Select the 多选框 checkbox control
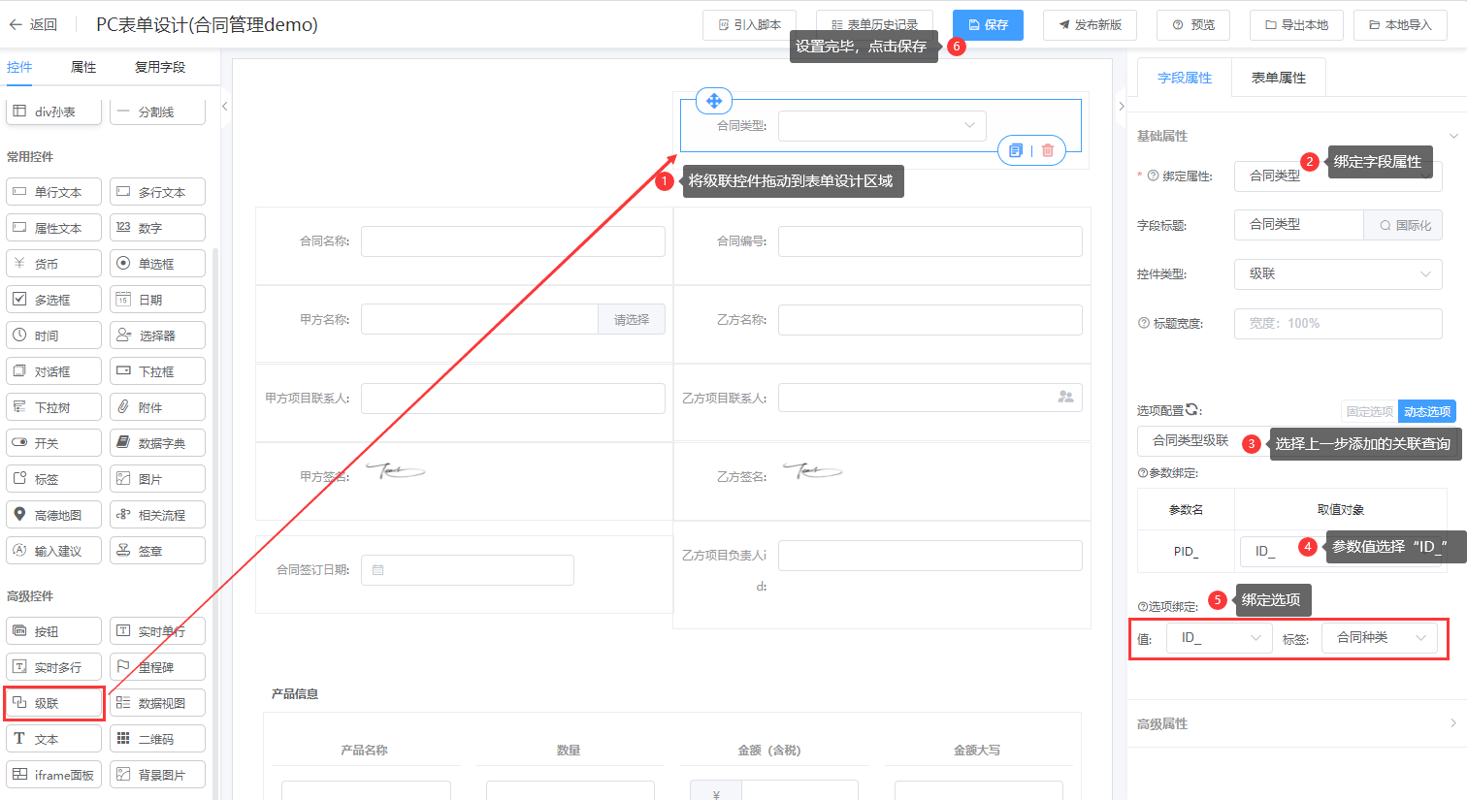The width and height of the screenshot is (1467, 800). click(54, 300)
